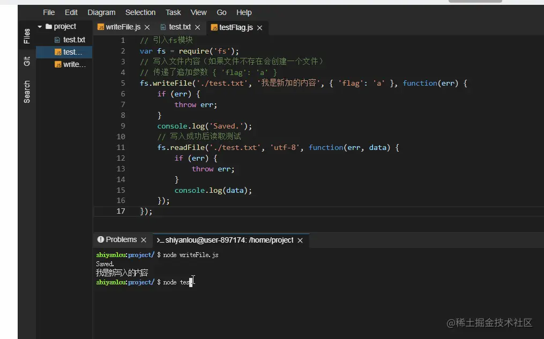Click line number 5 in the gutter
This screenshot has height=339, width=544.
point(123,83)
